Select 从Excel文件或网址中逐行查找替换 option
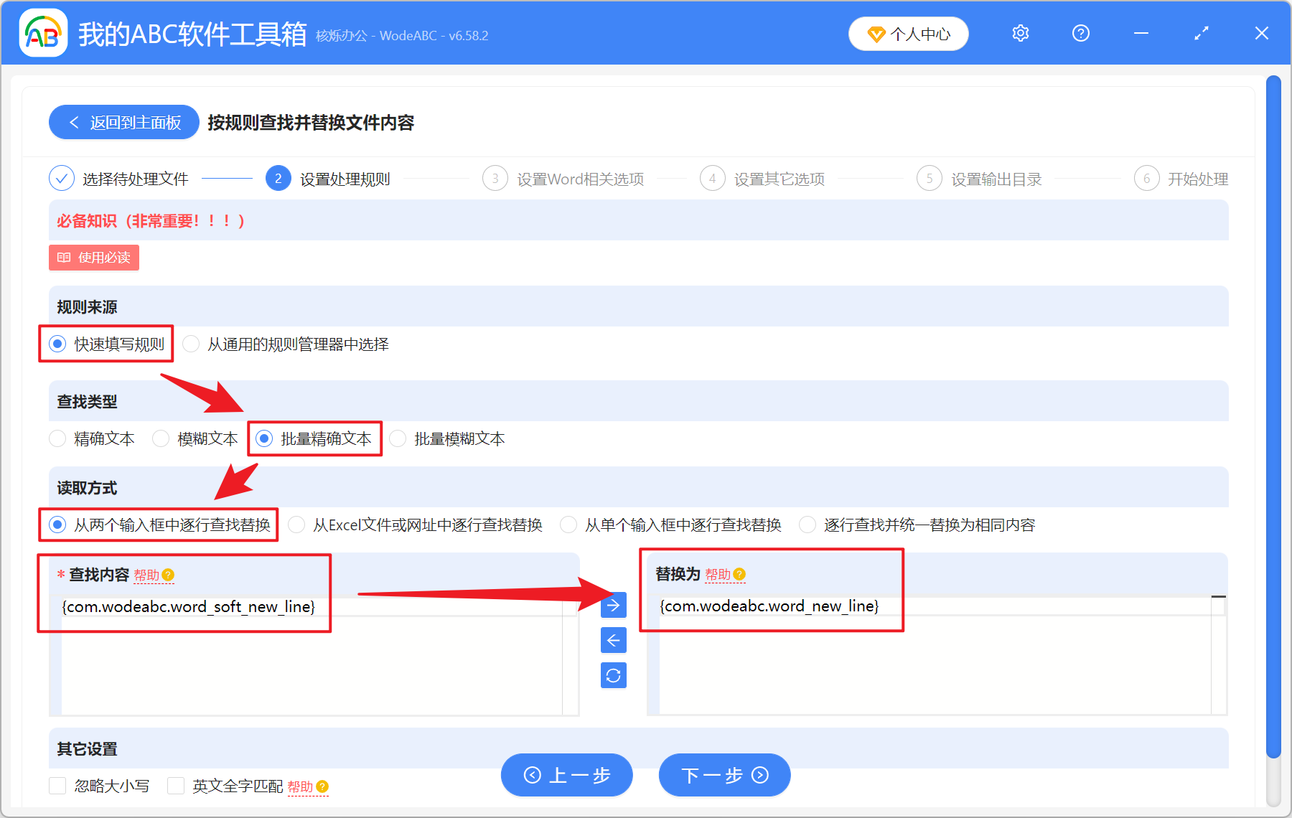Image resolution: width=1292 pixels, height=818 pixels. point(296,525)
